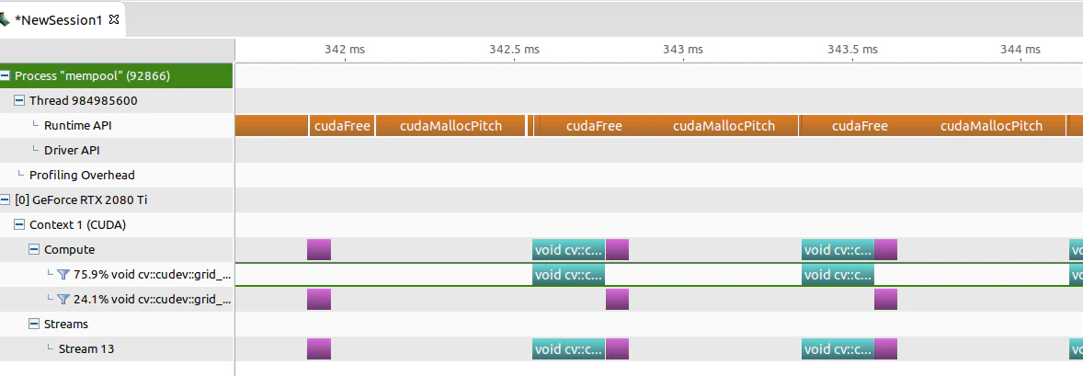Viewport: 1083px width, 376px height.
Task: Collapse the GeForce RTX 2080 Ti node
Action: [x=6, y=200]
